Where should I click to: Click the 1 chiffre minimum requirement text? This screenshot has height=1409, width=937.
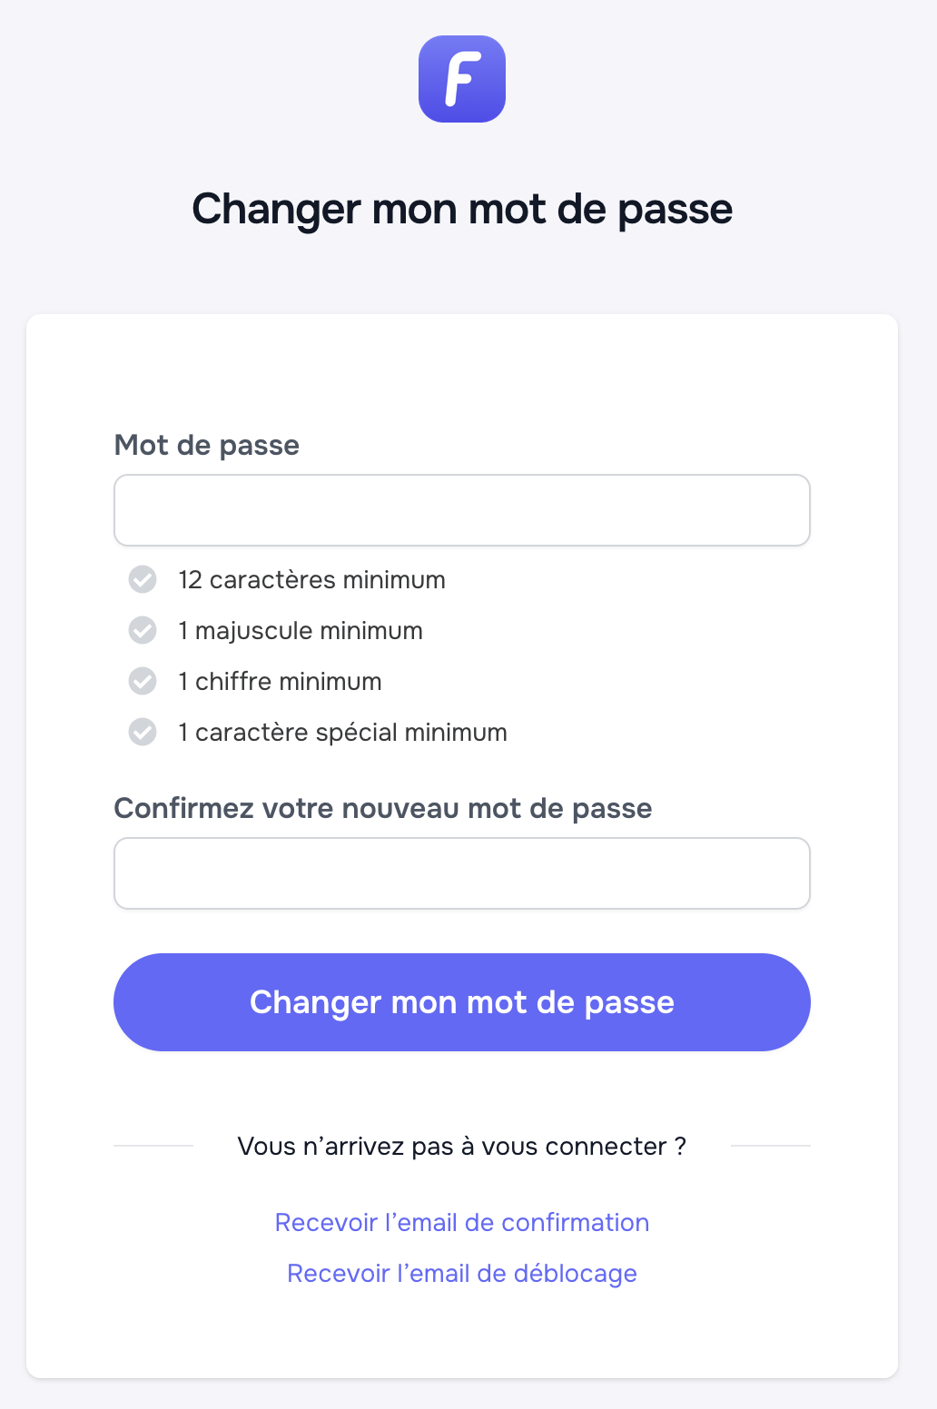[280, 682]
